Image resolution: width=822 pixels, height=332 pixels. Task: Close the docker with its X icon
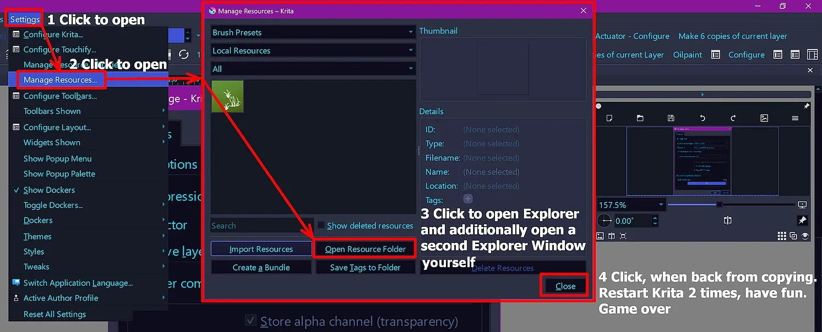[810, 70]
